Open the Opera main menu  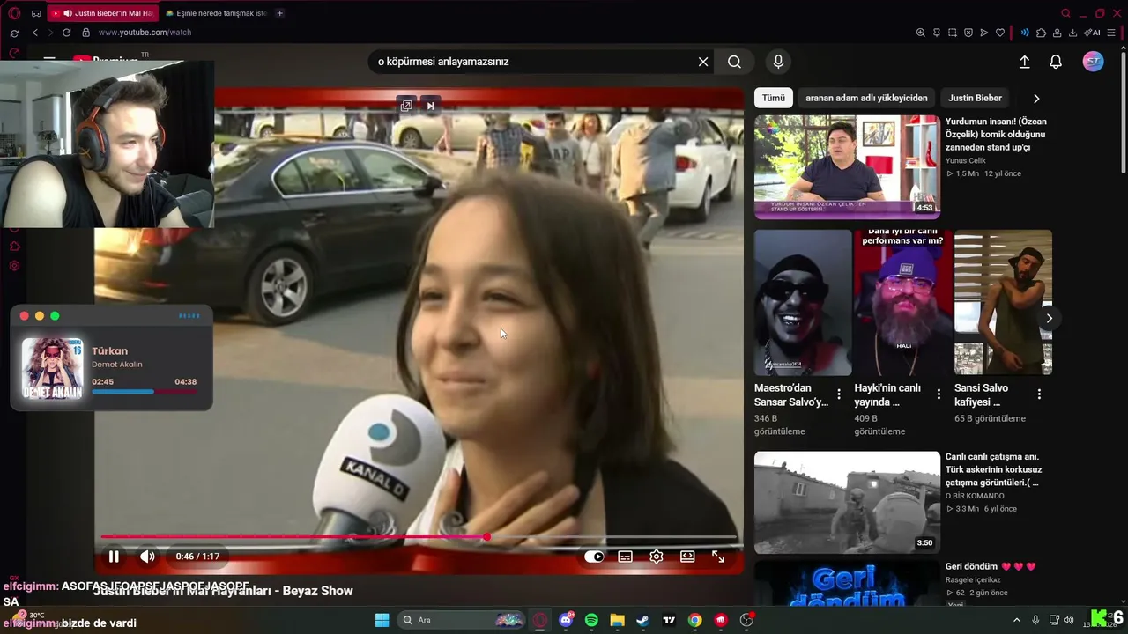click(14, 13)
